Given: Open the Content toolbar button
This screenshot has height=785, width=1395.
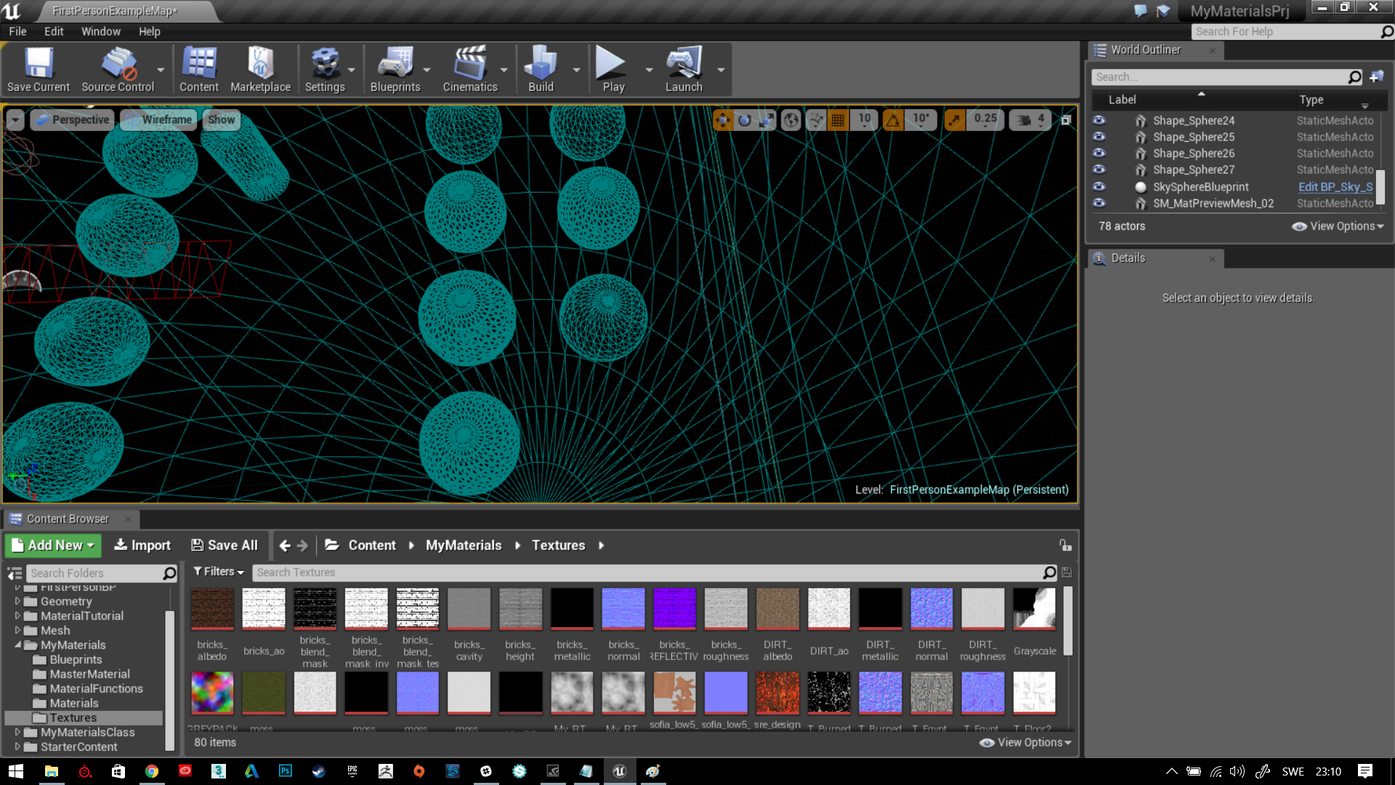Looking at the screenshot, I should [x=199, y=70].
